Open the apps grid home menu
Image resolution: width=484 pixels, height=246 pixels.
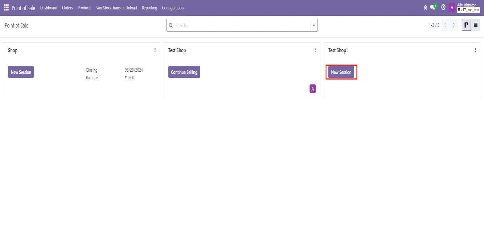pos(7,8)
